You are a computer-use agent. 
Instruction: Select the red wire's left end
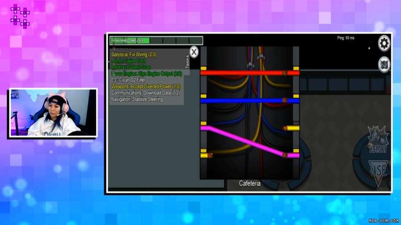tap(204, 73)
